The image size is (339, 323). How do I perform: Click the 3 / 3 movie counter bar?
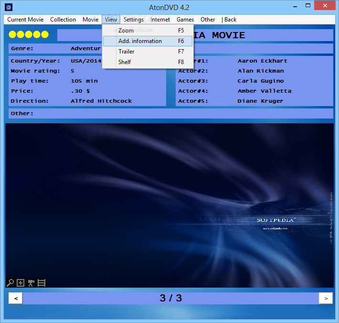click(x=171, y=298)
